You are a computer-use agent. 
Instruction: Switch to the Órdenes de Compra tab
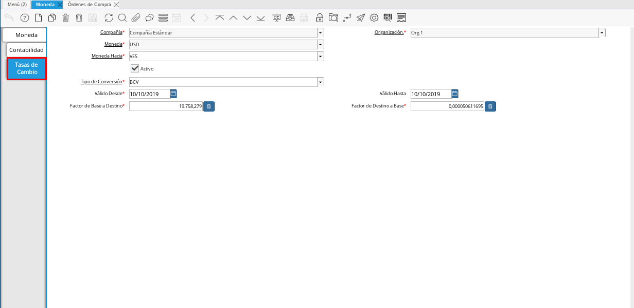[90, 4]
